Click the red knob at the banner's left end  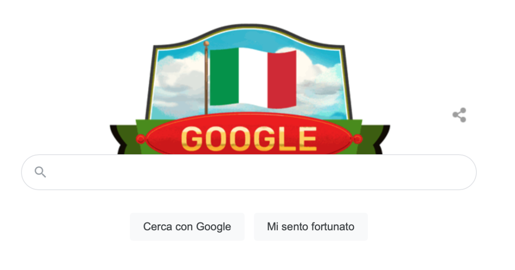pos(140,139)
